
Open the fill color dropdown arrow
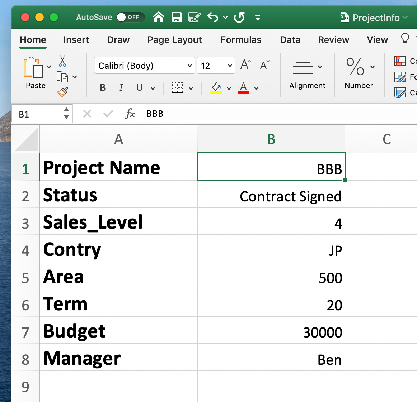click(229, 88)
